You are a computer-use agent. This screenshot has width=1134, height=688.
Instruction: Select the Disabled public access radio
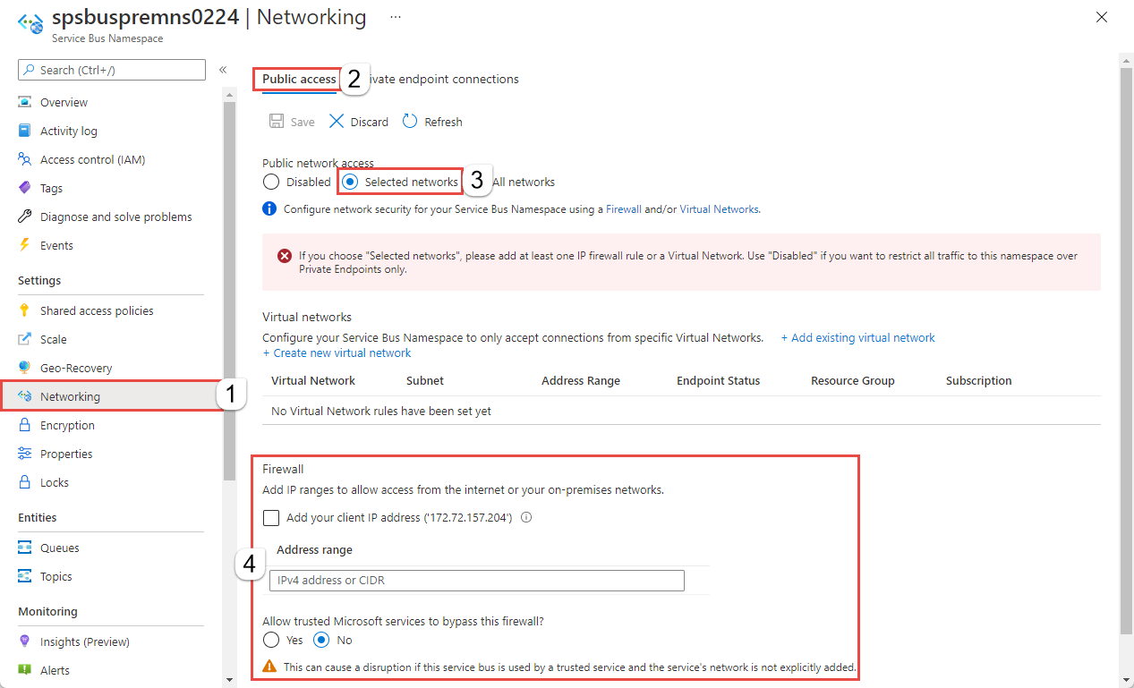(x=271, y=182)
